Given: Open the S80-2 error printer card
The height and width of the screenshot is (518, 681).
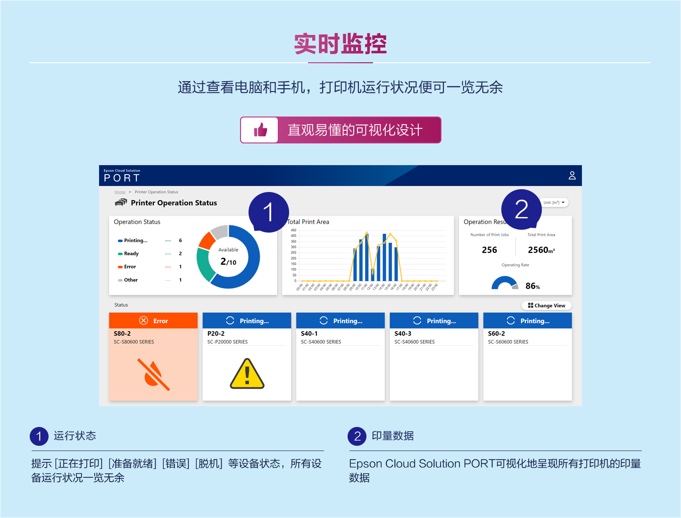Looking at the screenshot, I should click(x=153, y=357).
